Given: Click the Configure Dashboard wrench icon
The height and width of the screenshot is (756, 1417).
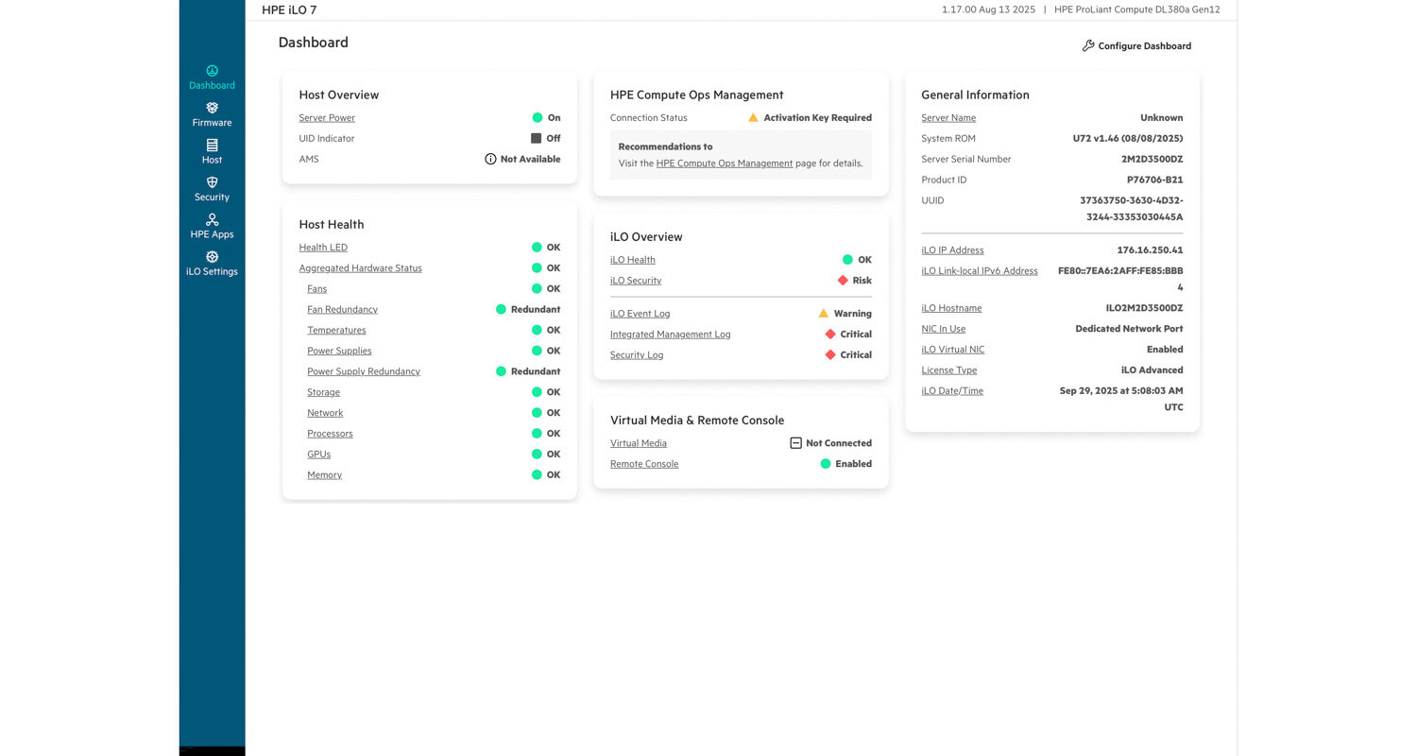Looking at the screenshot, I should 1088,45.
